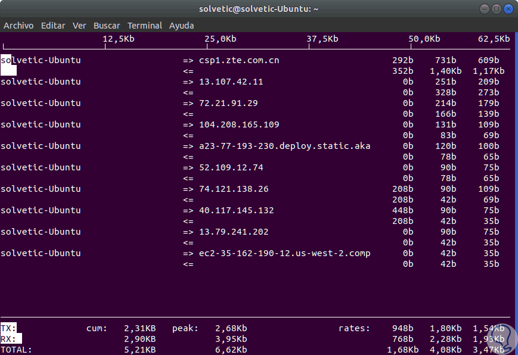Select host a23-77-193-230.deploy.static.aka
The height and width of the screenshot is (355, 518).
pyautogui.click(x=284, y=146)
